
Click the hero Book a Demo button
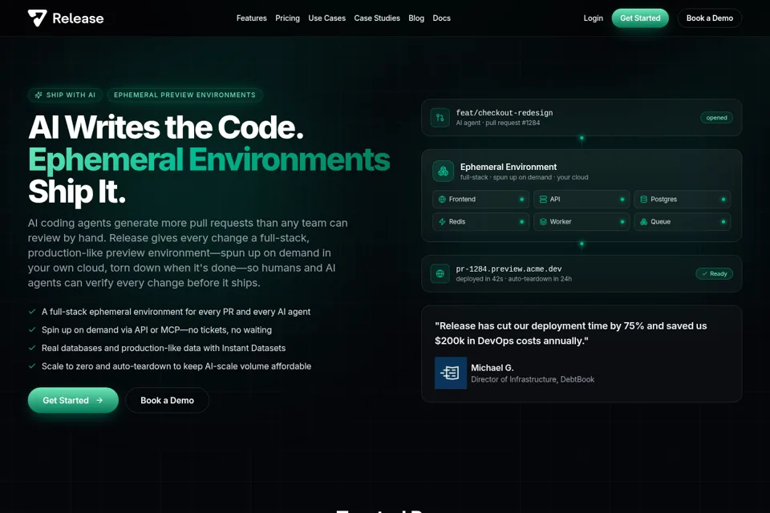coord(167,400)
